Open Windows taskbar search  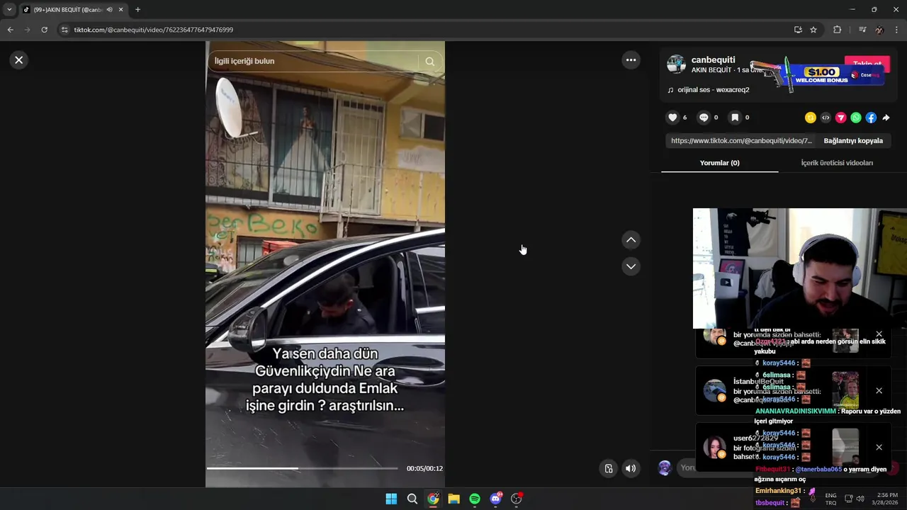point(412,499)
